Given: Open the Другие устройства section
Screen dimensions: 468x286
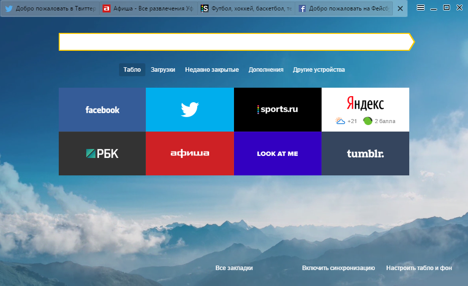Looking at the screenshot, I should coord(319,70).
